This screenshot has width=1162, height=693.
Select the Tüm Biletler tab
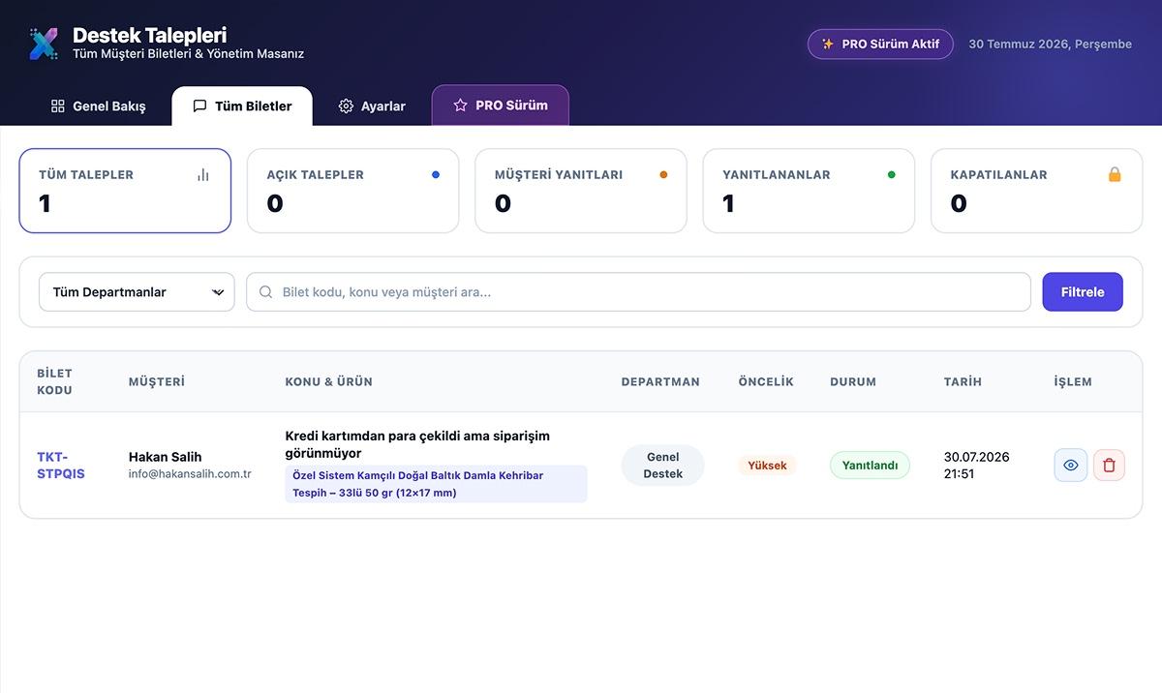pyautogui.click(x=242, y=106)
